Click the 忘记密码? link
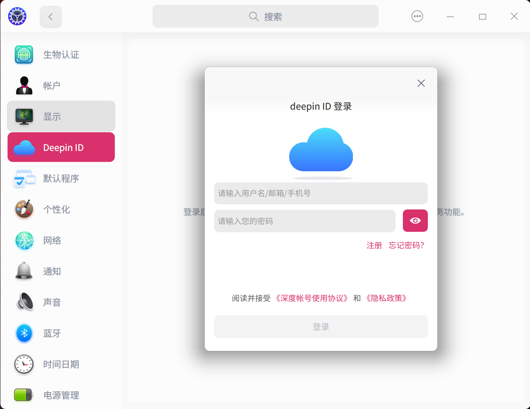530x409 pixels. pos(406,245)
